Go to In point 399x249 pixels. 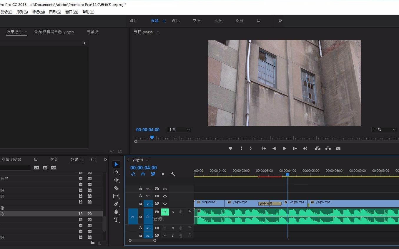tap(264, 149)
